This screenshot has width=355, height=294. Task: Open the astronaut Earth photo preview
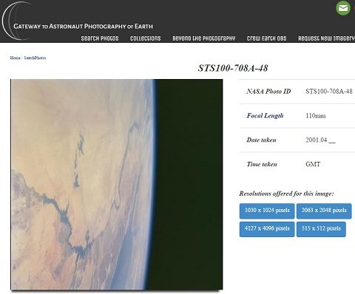click(x=117, y=184)
